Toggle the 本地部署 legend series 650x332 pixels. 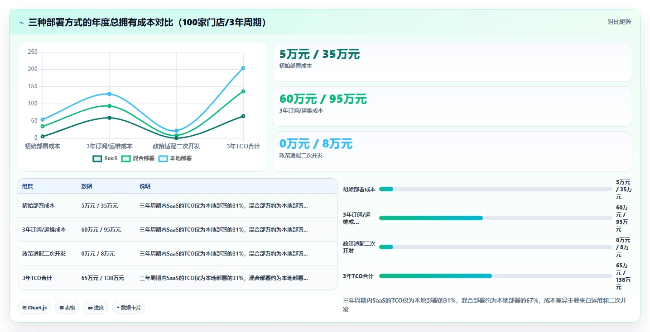click(x=175, y=158)
